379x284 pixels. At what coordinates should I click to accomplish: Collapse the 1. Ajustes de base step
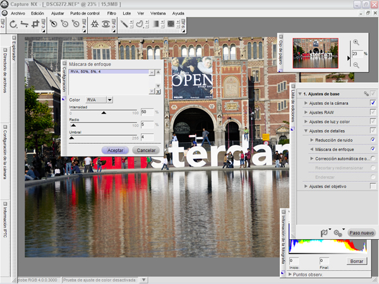pos(299,93)
